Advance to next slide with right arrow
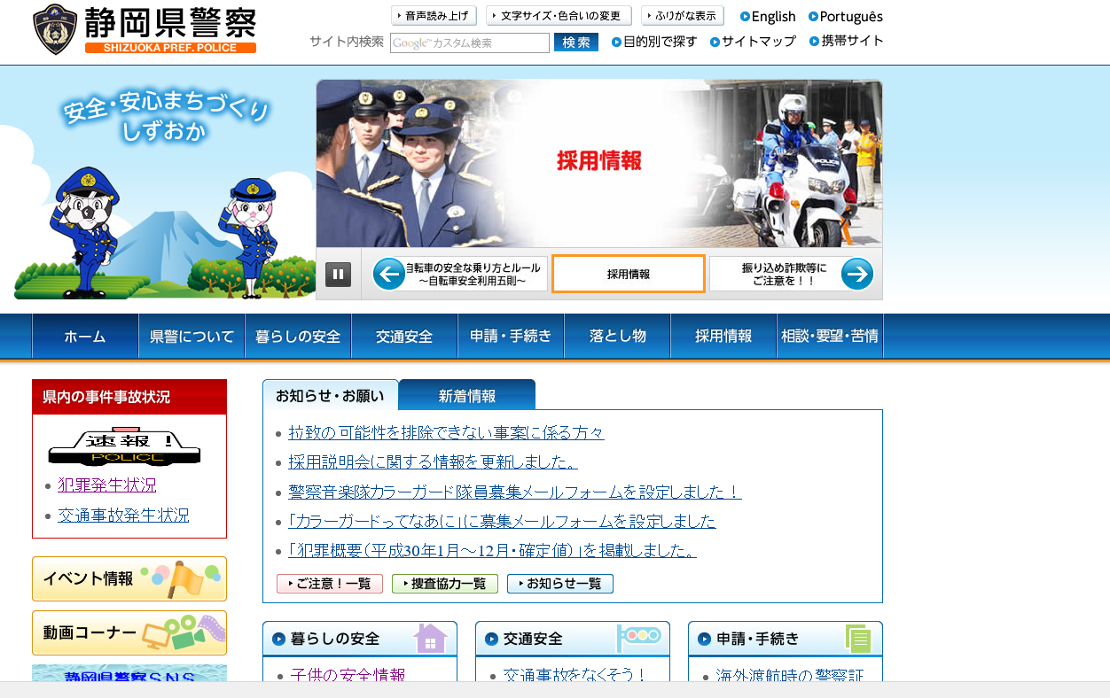 coord(857,274)
